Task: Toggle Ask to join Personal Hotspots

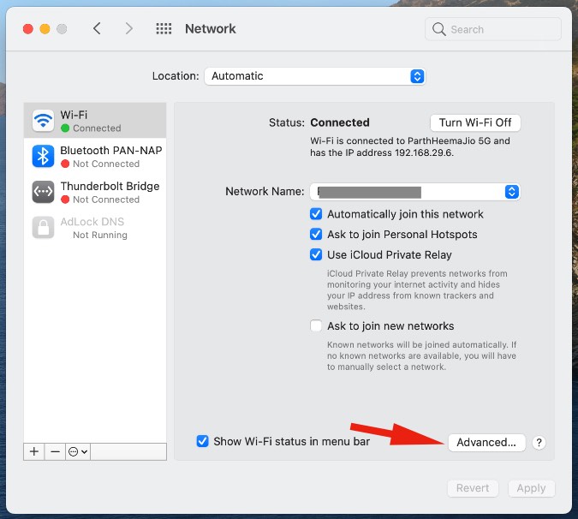Action: click(317, 235)
